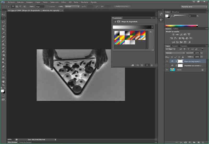Toggle visibility of the Fondo layer
This screenshot has height=144, width=209.
click(x=167, y=70)
